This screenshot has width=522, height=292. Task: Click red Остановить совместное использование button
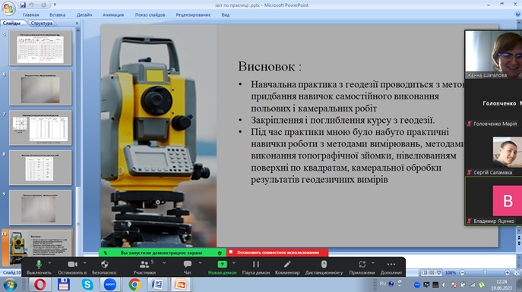[x=277, y=253]
